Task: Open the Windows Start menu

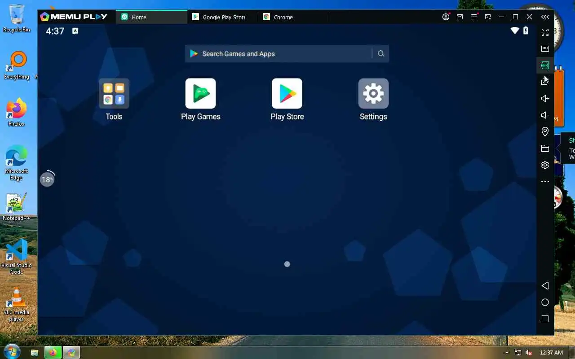Action: [12, 352]
